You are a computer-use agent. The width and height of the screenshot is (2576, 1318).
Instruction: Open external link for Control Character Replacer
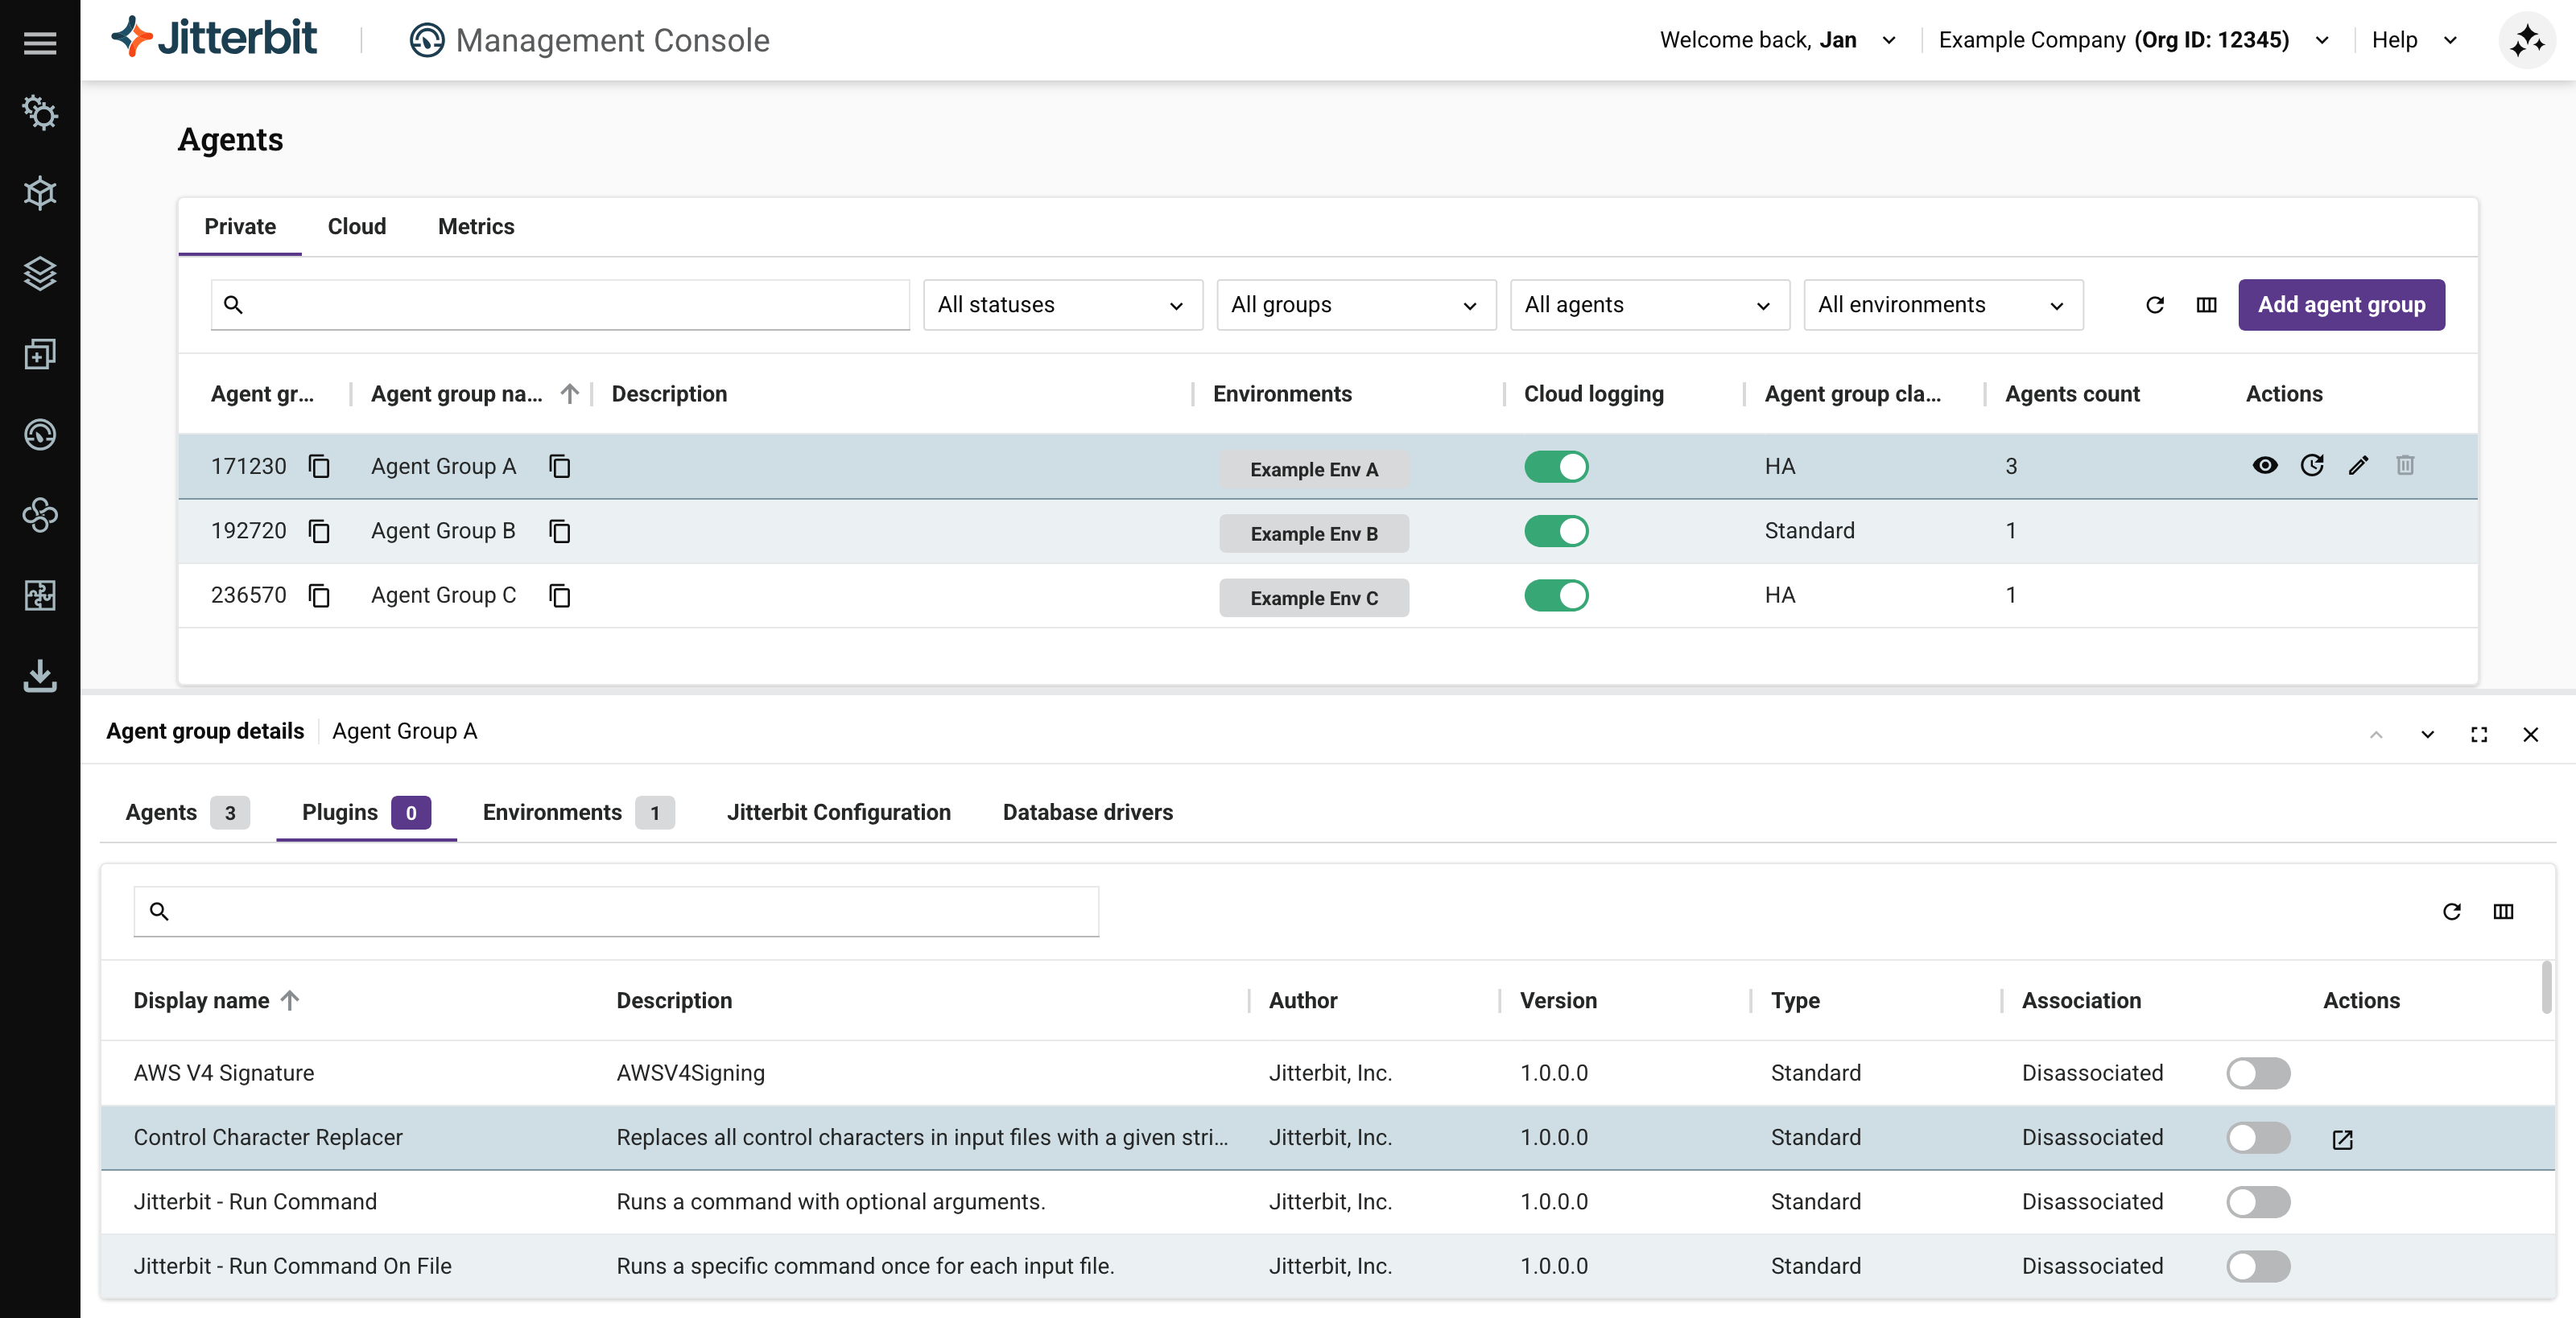(x=2342, y=1139)
